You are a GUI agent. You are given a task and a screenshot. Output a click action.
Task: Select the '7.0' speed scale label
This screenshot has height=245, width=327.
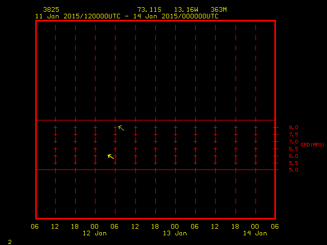tap(293, 142)
